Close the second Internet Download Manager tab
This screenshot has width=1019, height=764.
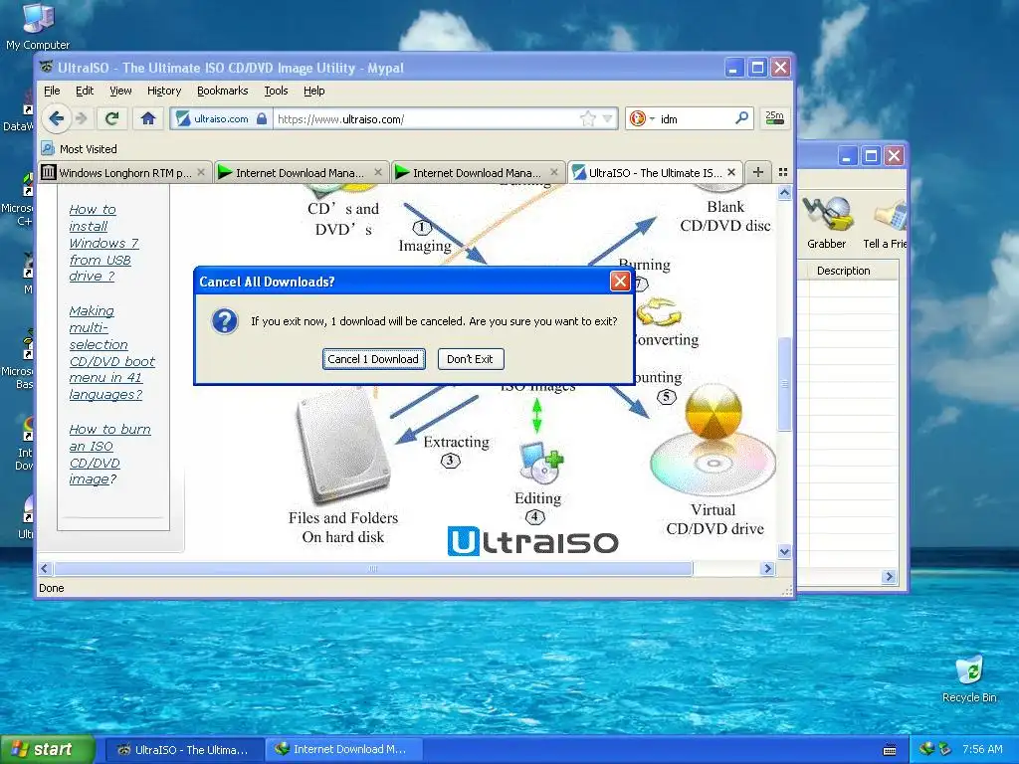point(553,172)
